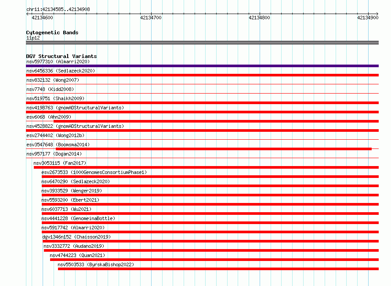391x286 pixels.
Task: Open variant nsv6037713 (Wu2021) label
Action: (66, 209)
